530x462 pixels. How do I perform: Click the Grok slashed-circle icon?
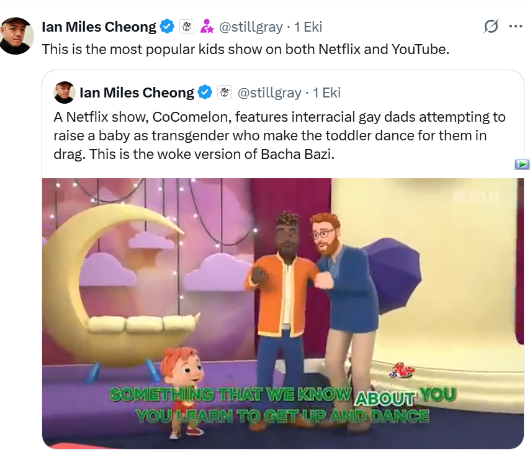coord(491,27)
